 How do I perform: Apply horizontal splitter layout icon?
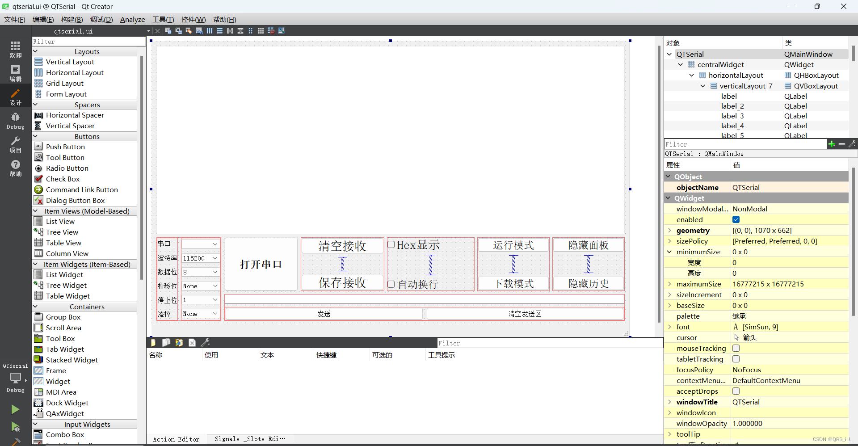(x=230, y=31)
